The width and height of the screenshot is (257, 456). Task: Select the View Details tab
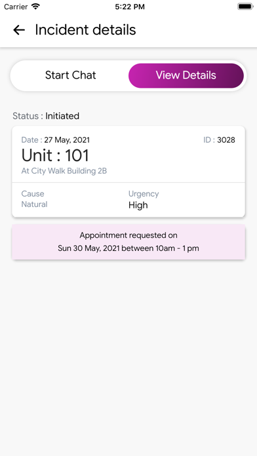click(x=186, y=75)
